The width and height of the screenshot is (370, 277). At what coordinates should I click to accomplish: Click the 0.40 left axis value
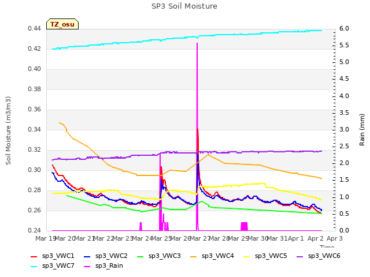(x=35, y=69)
